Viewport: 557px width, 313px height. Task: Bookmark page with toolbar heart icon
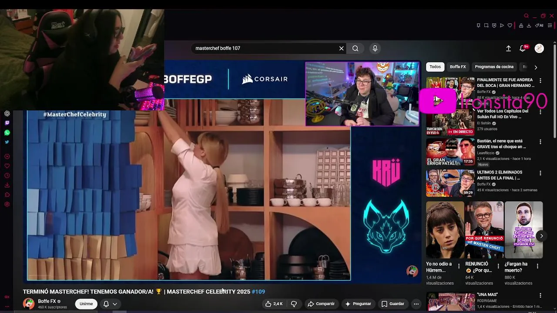click(x=510, y=26)
